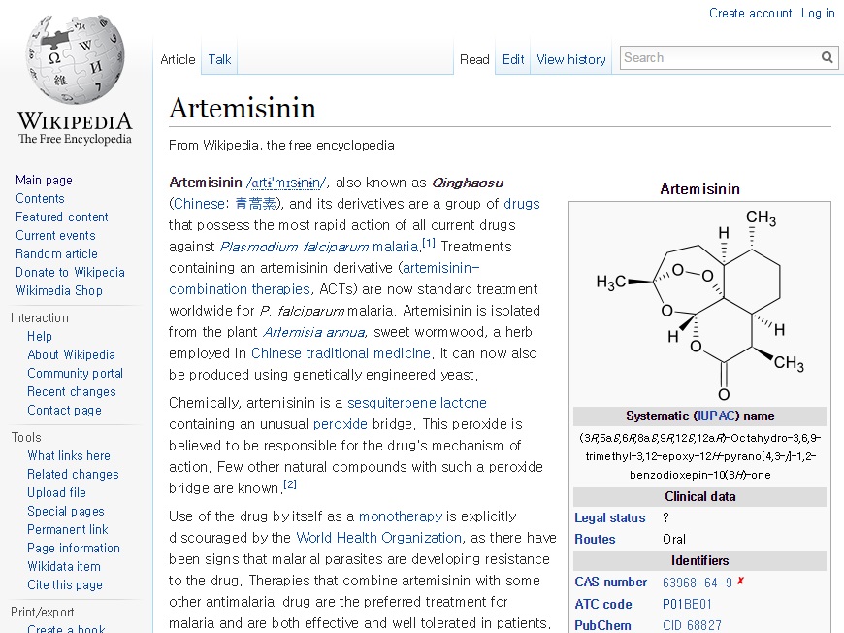Open the Article tab

coord(178,59)
